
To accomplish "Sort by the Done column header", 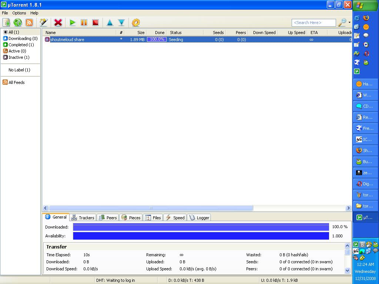I will pos(157,33).
